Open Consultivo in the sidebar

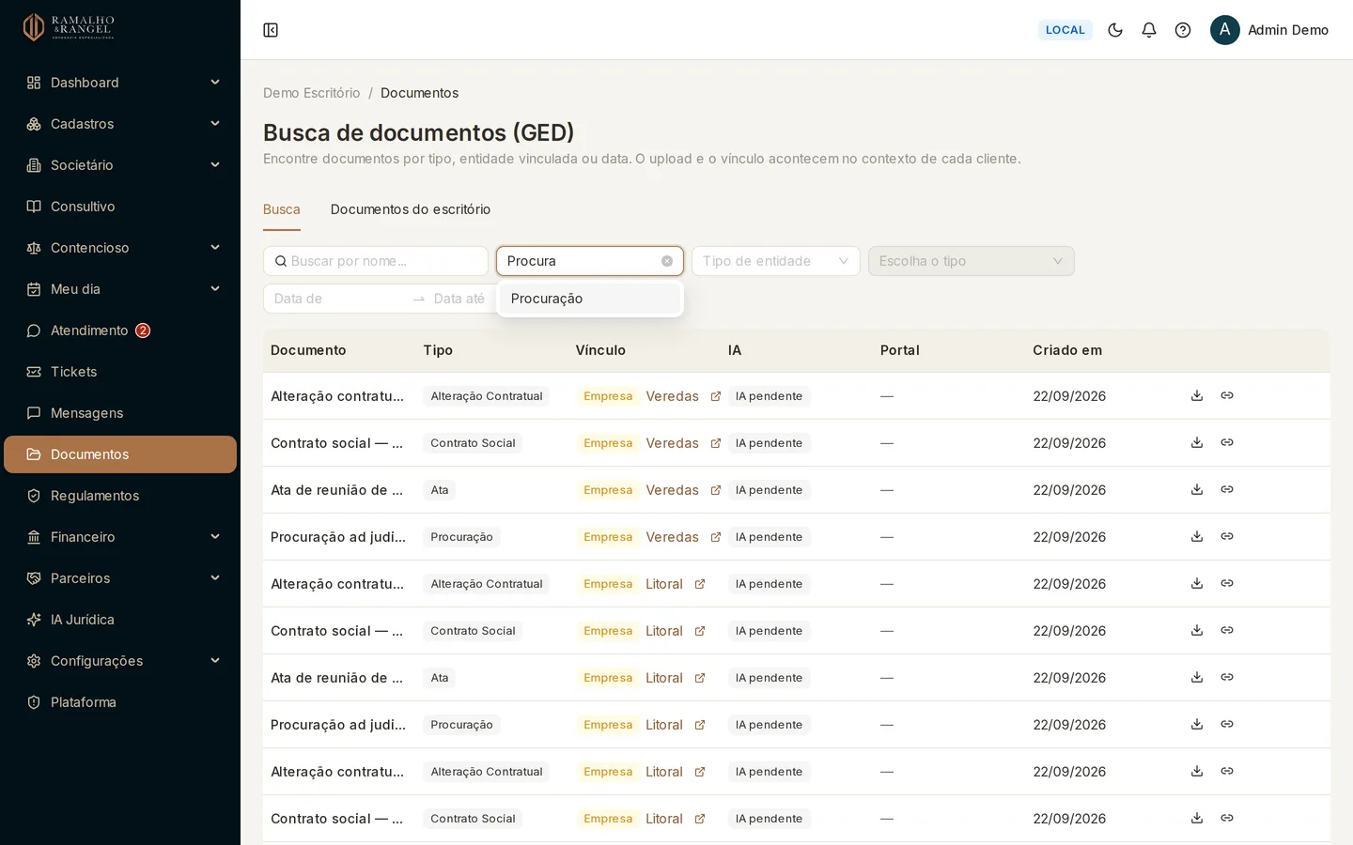120,207
